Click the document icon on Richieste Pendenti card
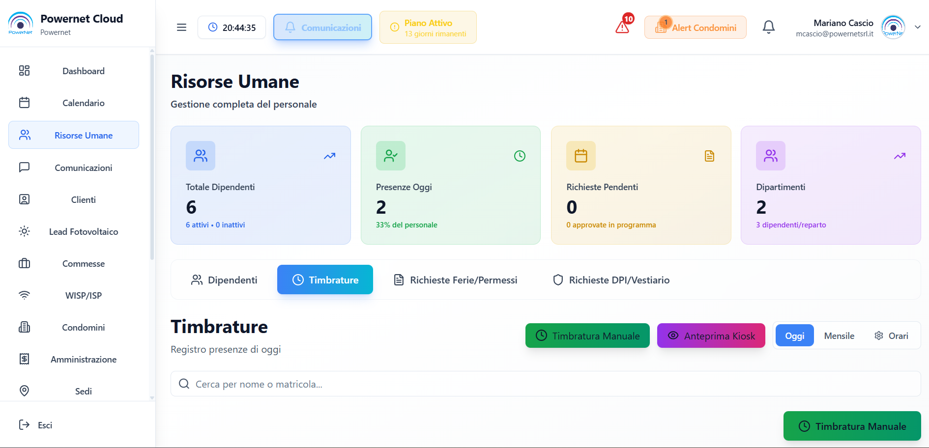929x448 pixels. pos(709,156)
